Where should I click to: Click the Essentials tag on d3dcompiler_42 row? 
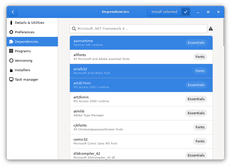point(196,155)
